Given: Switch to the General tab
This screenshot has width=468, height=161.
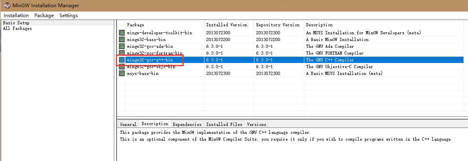Looking at the screenshot, I should point(128,124).
